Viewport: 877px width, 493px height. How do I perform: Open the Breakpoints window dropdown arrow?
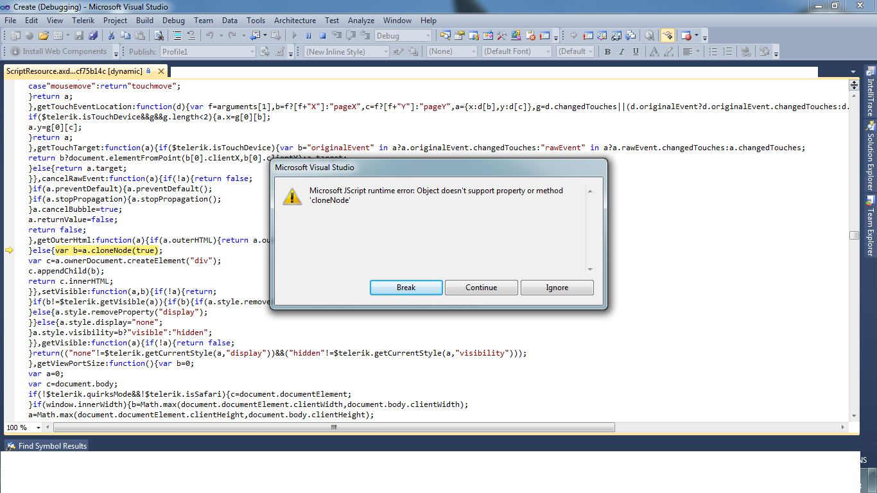pos(697,36)
